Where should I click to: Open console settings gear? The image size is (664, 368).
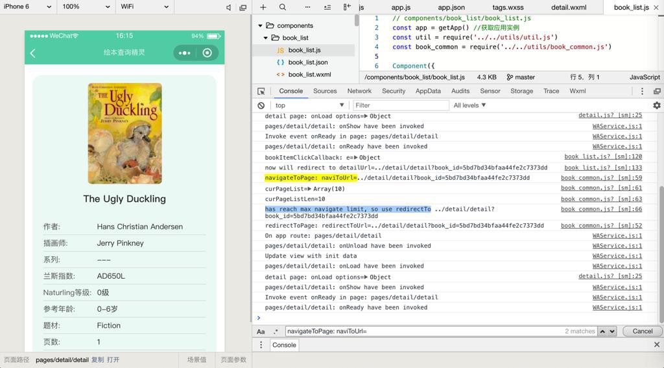pyautogui.click(x=656, y=105)
